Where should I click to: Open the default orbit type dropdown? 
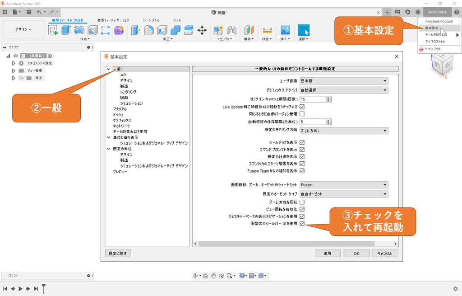point(344,194)
